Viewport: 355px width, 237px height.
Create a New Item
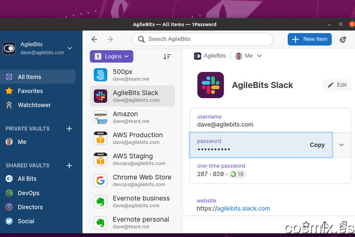click(x=309, y=39)
